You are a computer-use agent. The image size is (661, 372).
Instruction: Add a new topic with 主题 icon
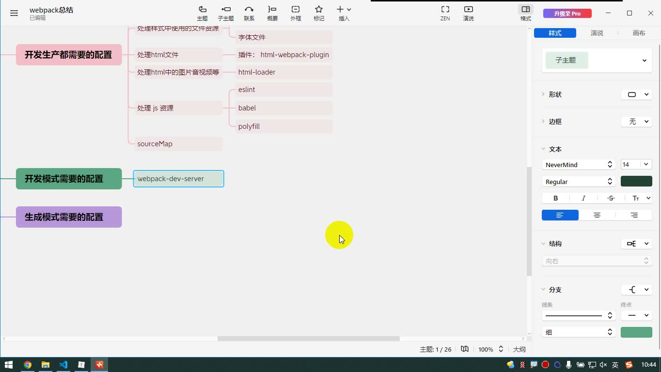(202, 13)
